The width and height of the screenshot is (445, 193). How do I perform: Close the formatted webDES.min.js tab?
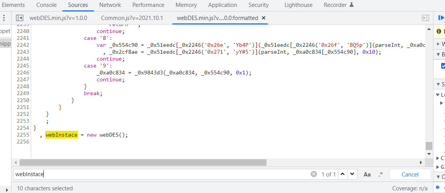tap(263, 18)
